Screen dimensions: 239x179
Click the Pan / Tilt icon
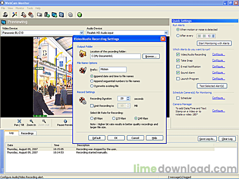[19, 121]
